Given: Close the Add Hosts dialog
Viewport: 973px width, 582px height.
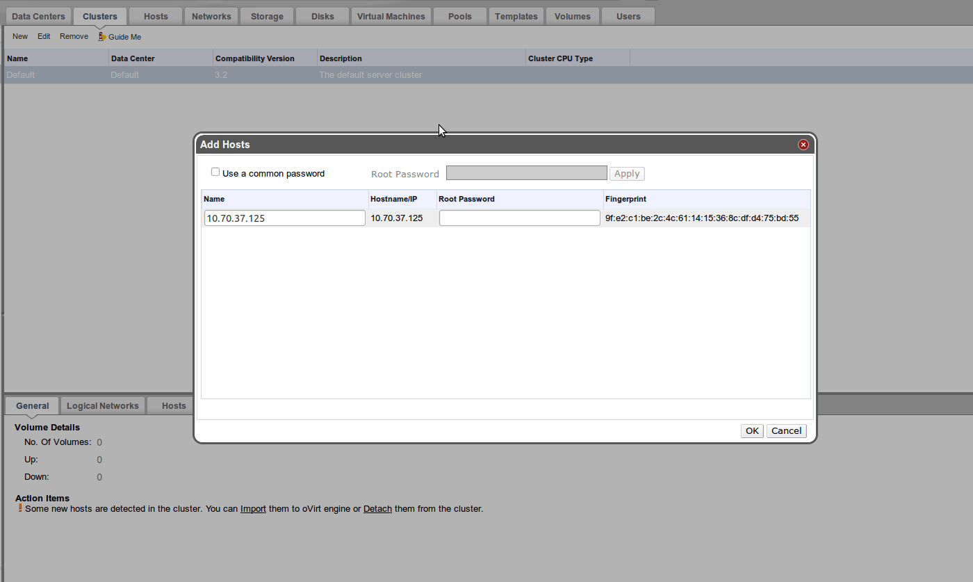Looking at the screenshot, I should coord(803,145).
